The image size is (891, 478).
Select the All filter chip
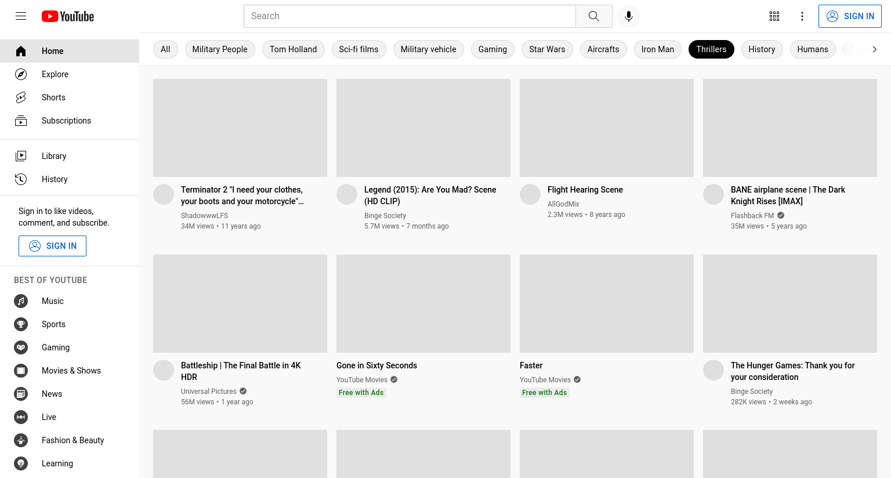coord(165,49)
